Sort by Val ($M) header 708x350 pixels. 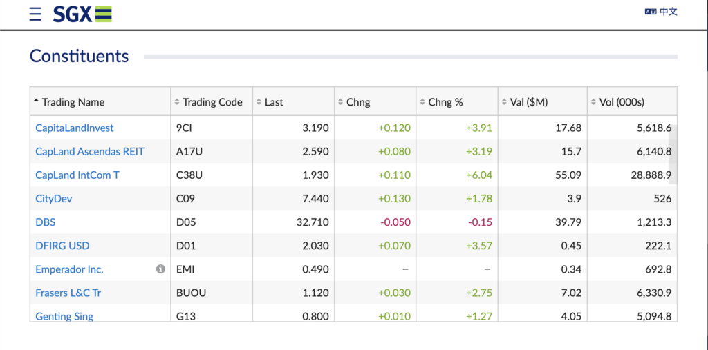tap(524, 102)
